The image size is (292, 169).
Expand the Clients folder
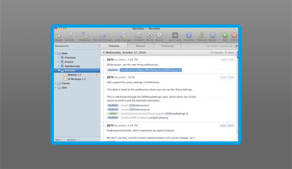click(56, 83)
